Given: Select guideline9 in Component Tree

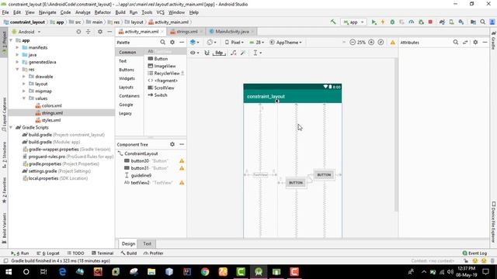Looking at the screenshot, I should pyautogui.click(x=138, y=175).
